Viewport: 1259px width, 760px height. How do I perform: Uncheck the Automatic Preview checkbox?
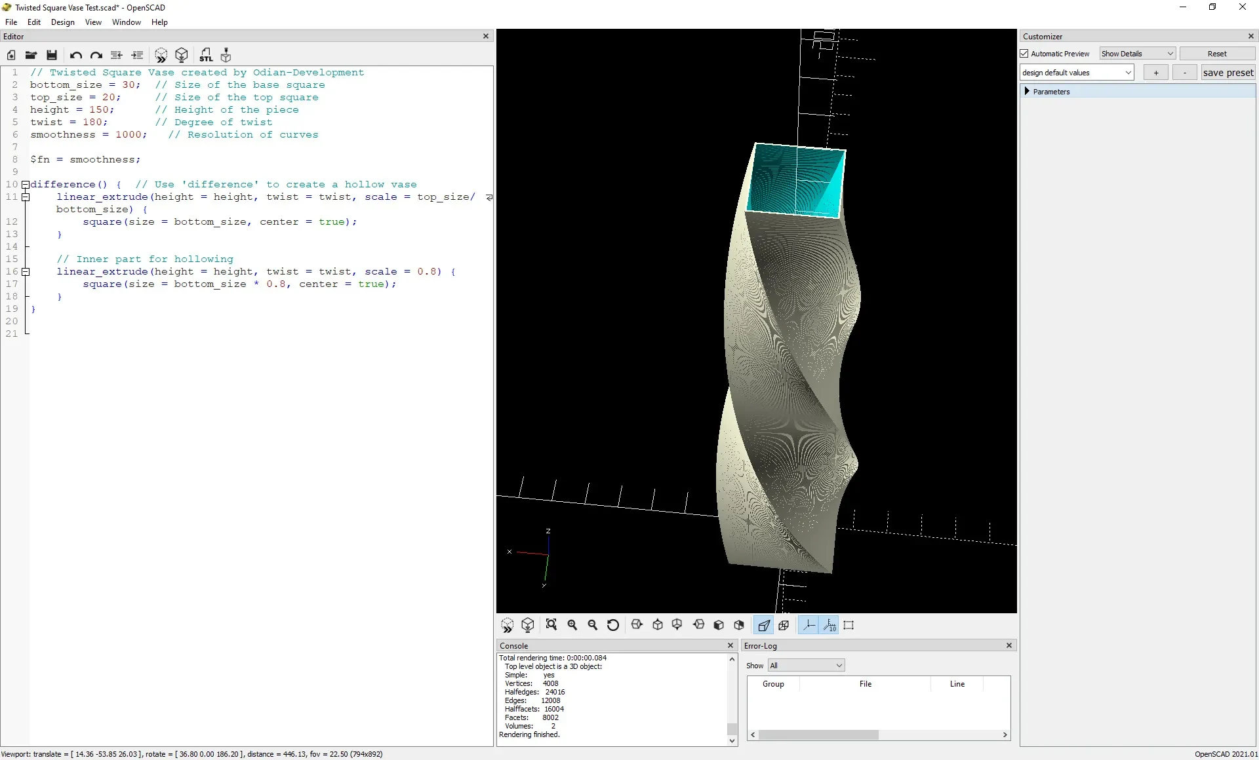[1025, 54]
